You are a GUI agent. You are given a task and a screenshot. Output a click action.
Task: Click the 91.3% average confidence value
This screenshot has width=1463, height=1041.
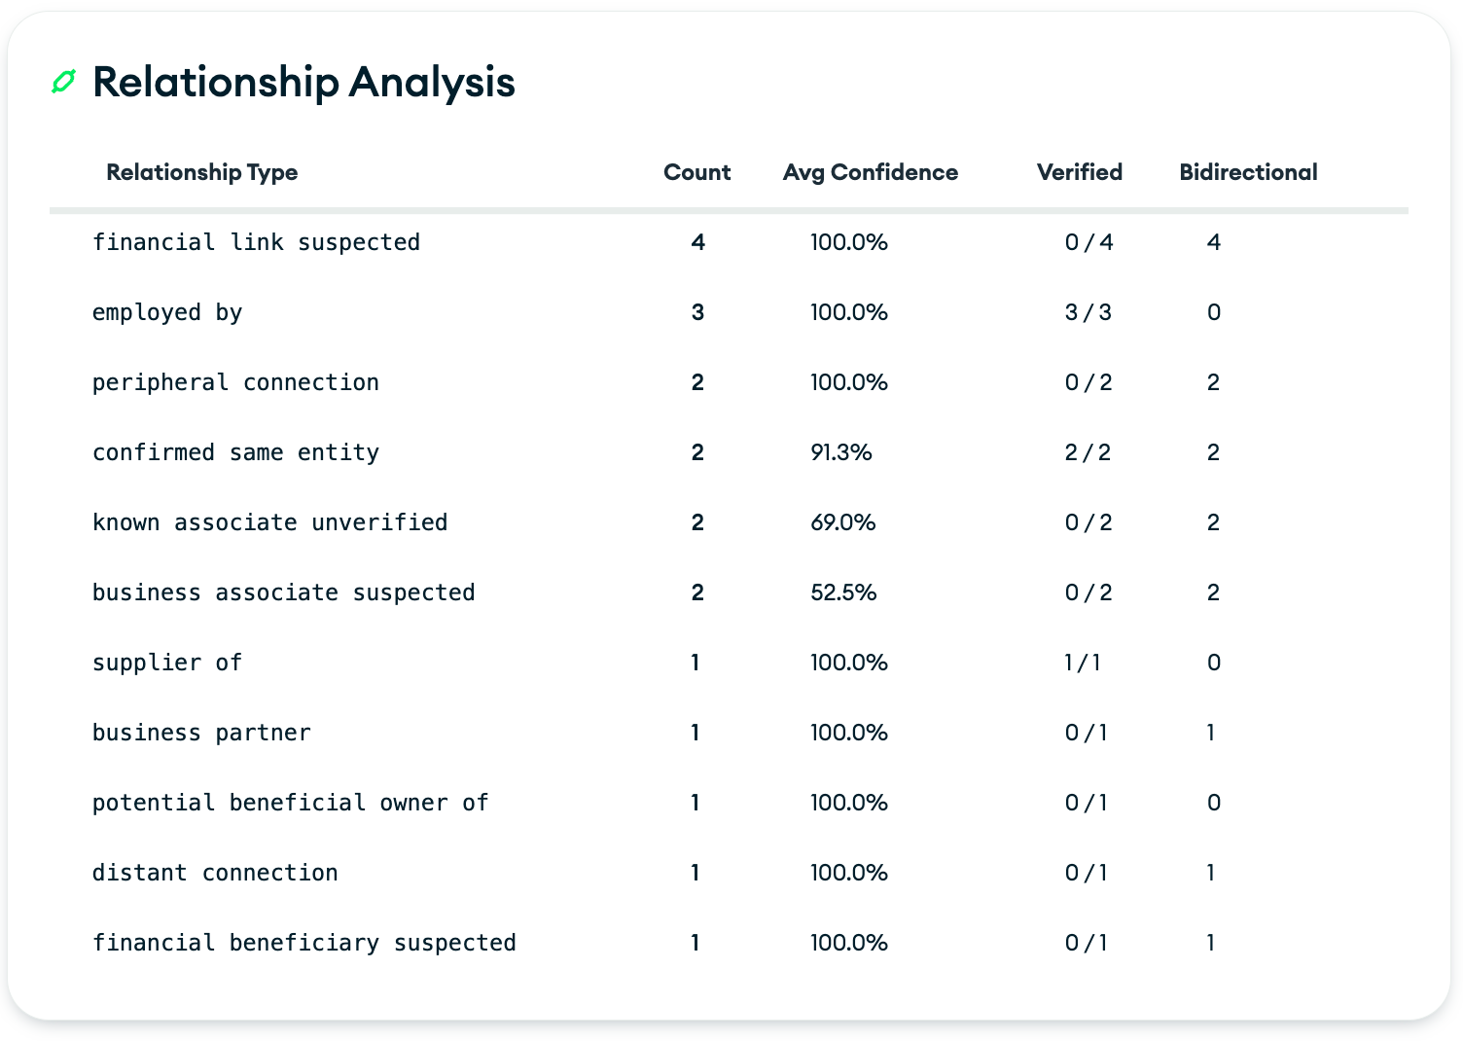(840, 452)
